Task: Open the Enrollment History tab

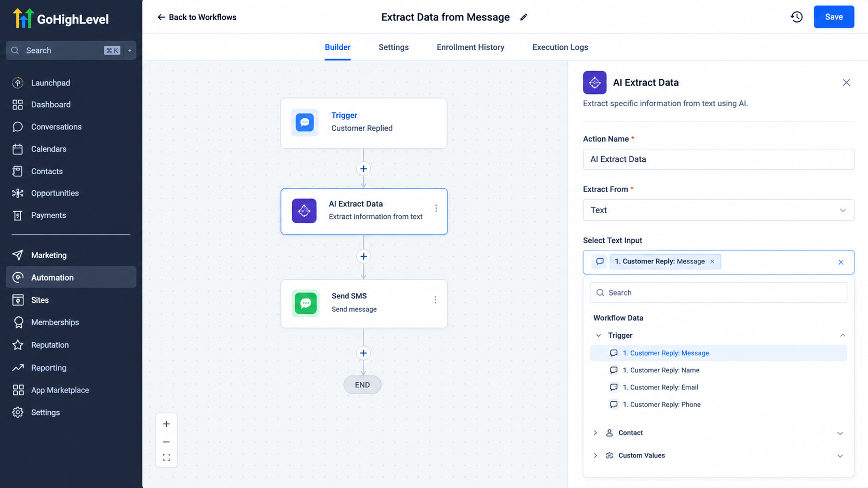Action: coord(470,47)
